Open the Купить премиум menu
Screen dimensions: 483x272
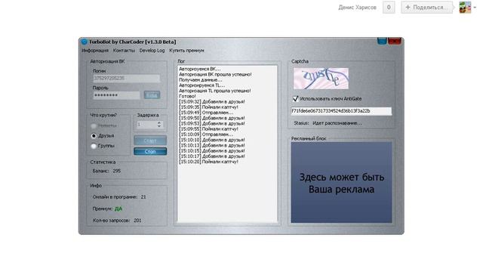pos(186,51)
